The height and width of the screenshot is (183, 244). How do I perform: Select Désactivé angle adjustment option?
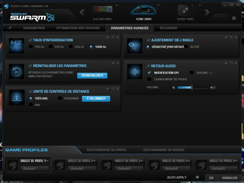pos(148,46)
